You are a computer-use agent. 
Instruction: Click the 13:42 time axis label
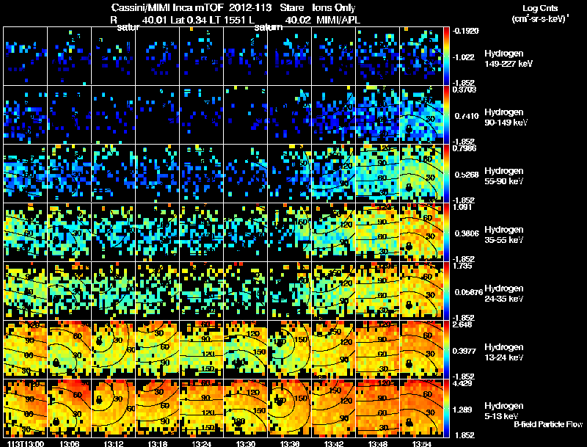coord(334,443)
